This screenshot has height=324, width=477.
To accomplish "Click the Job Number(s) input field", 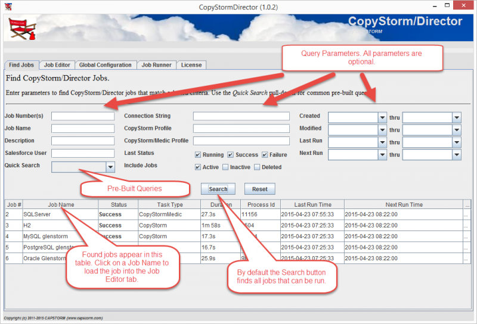I will pos(82,116).
